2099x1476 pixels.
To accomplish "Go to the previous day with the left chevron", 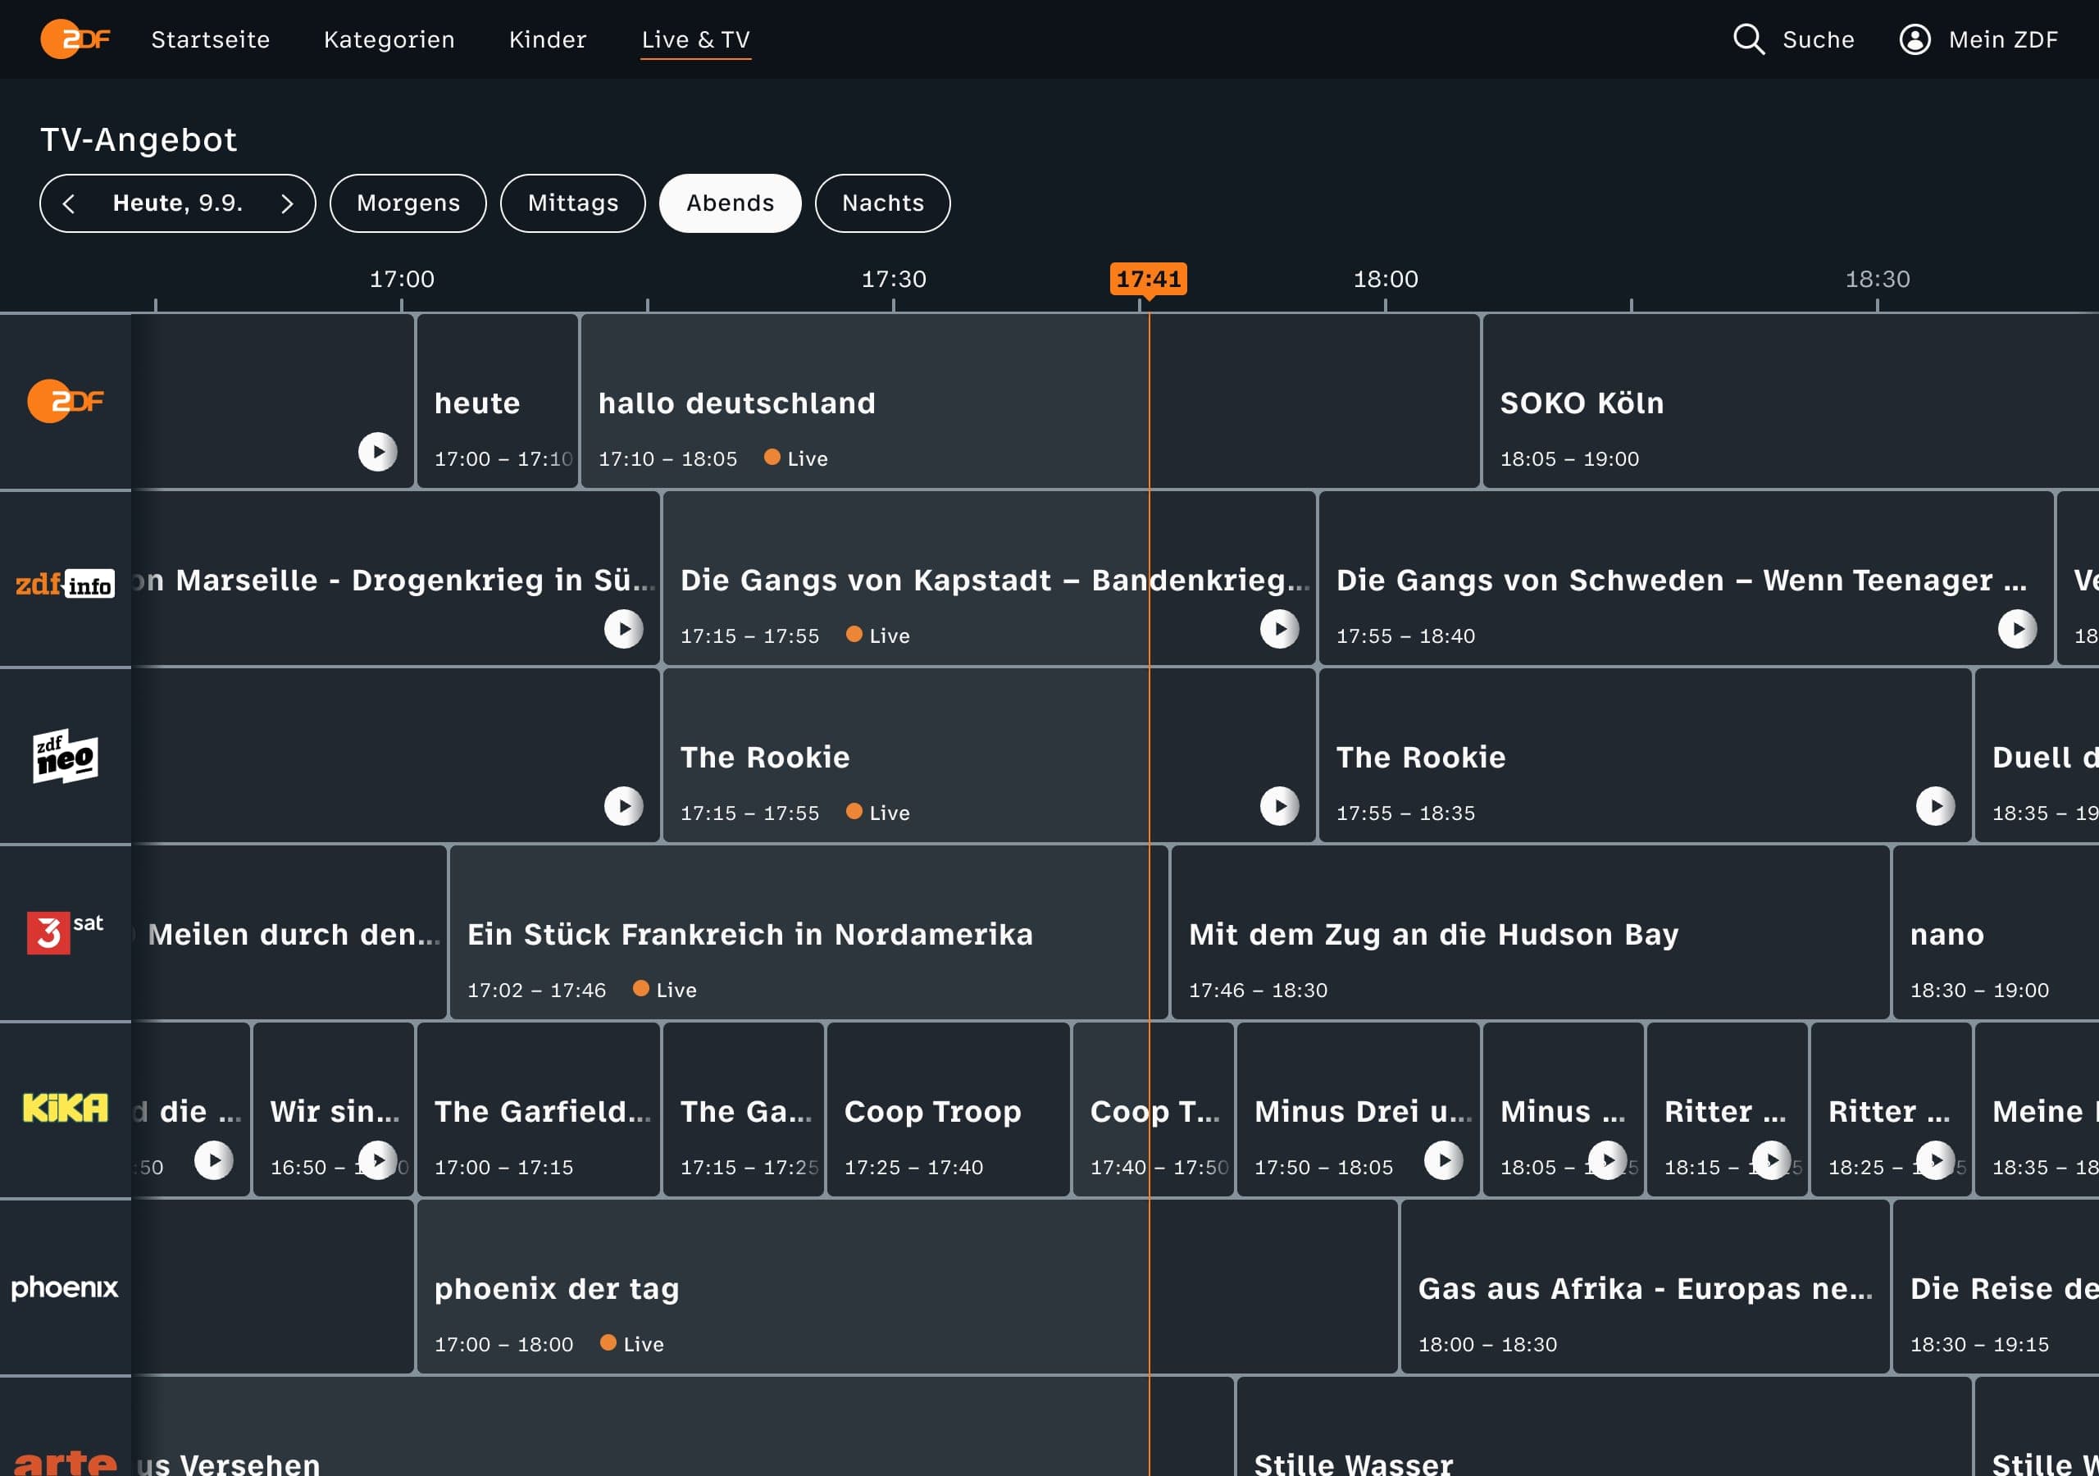I will click(71, 203).
